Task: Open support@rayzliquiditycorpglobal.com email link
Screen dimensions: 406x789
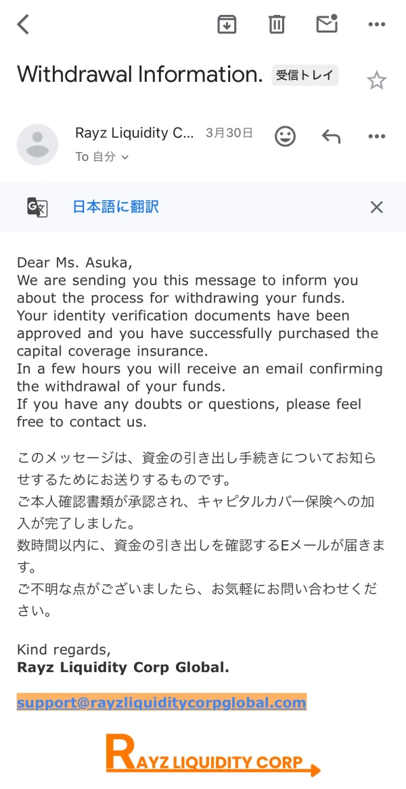Action: 162,702
